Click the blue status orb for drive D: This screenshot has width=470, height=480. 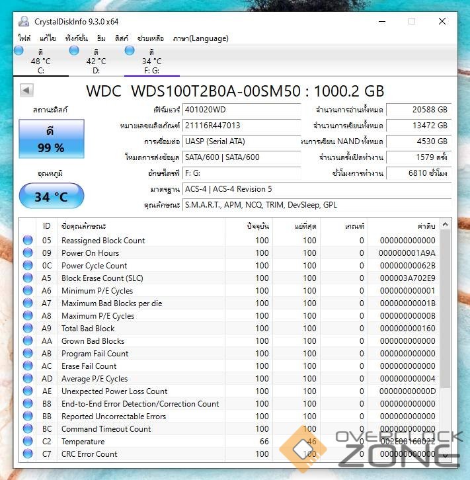click(x=74, y=50)
